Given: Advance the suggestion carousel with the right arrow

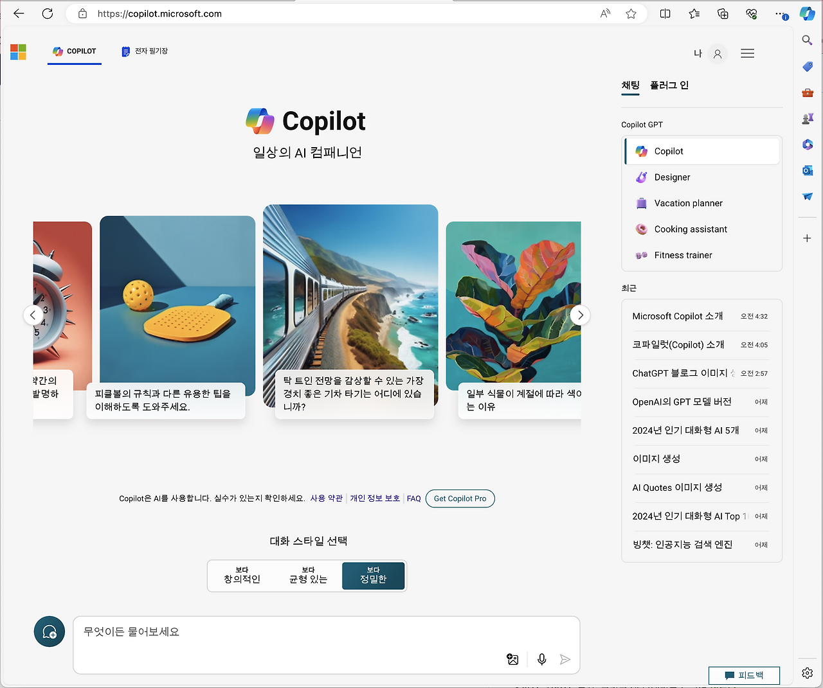Looking at the screenshot, I should tap(580, 315).
